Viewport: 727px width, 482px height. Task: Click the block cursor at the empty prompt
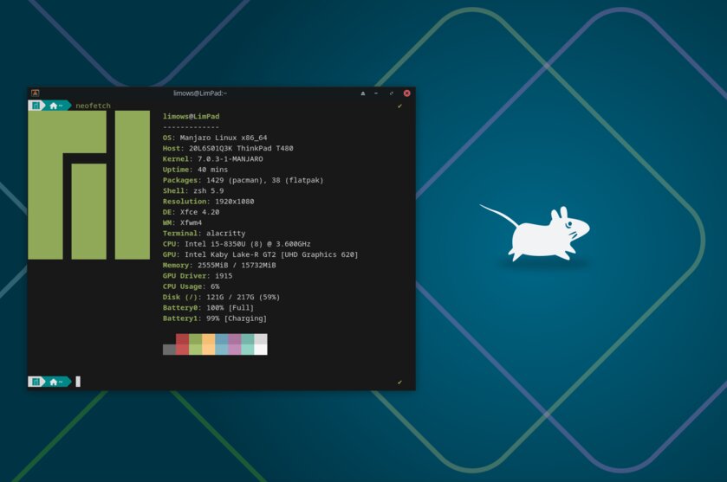tap(78, 382)
